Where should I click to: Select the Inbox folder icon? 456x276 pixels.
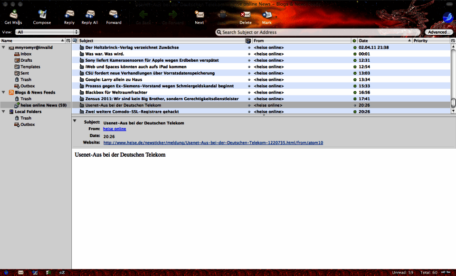17,54
